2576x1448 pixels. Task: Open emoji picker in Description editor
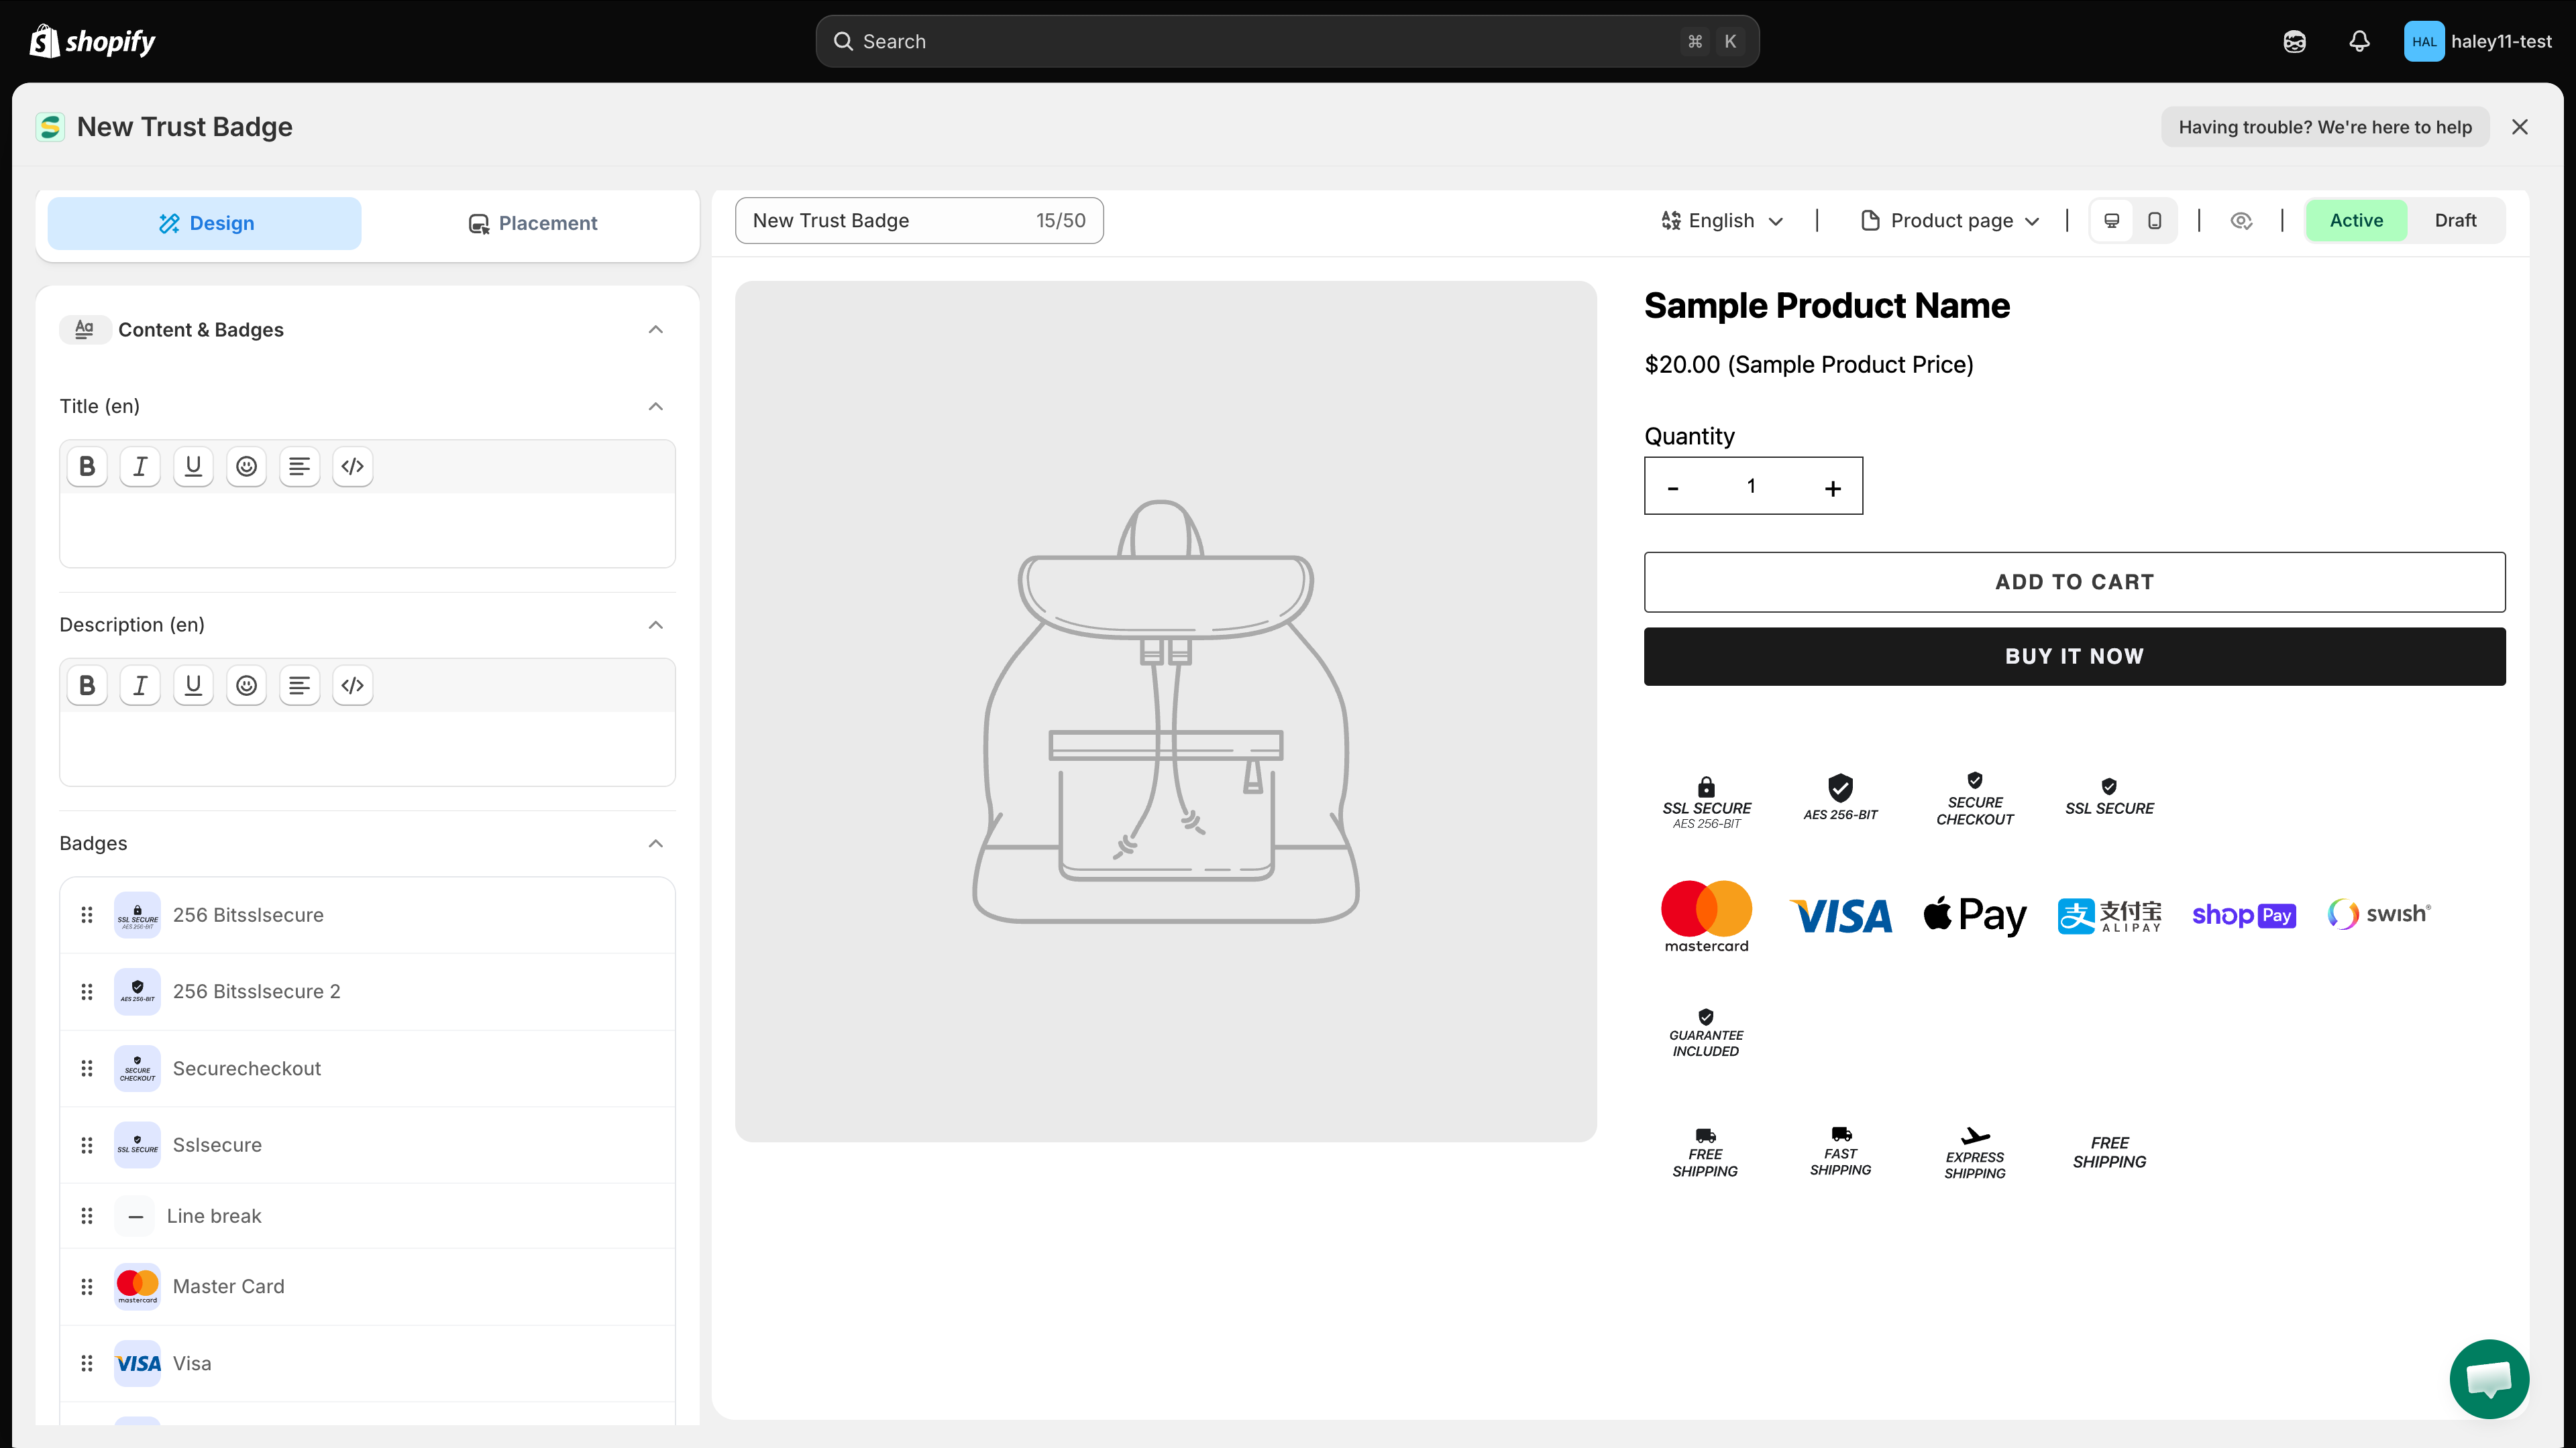246,684
